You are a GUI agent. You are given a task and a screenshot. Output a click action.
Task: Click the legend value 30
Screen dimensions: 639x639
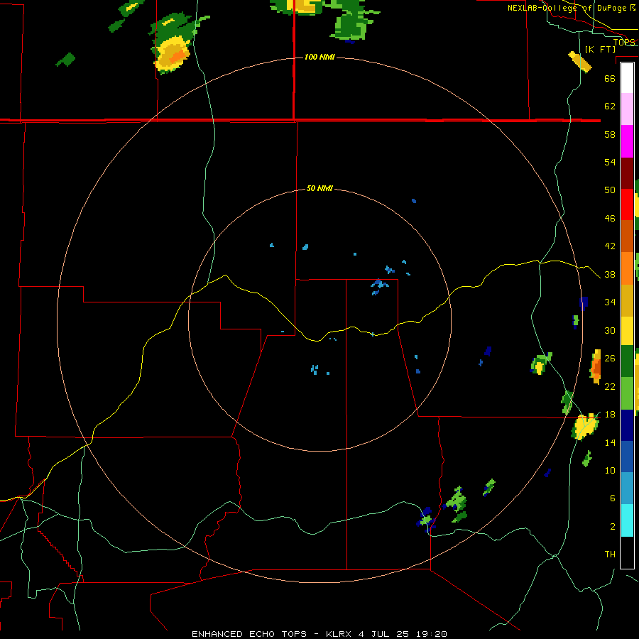pos(610,330)
